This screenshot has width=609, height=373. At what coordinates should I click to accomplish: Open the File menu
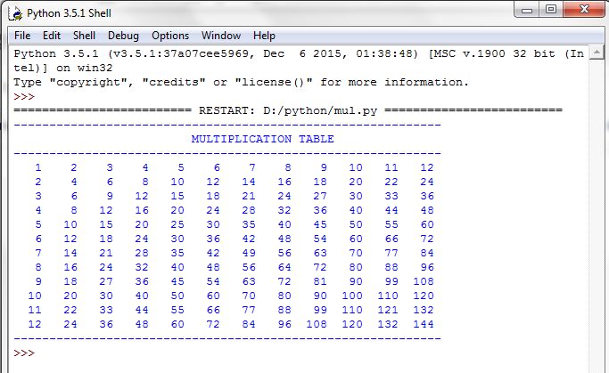[22, 36]
